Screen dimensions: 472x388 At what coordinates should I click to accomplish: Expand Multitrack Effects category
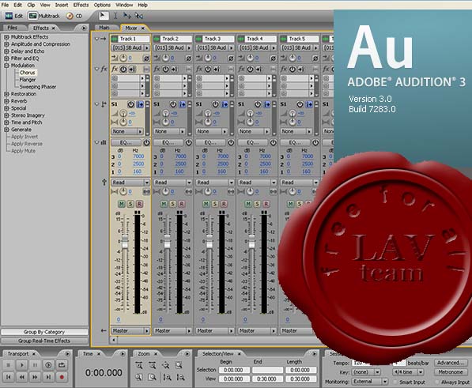[6, 37]
